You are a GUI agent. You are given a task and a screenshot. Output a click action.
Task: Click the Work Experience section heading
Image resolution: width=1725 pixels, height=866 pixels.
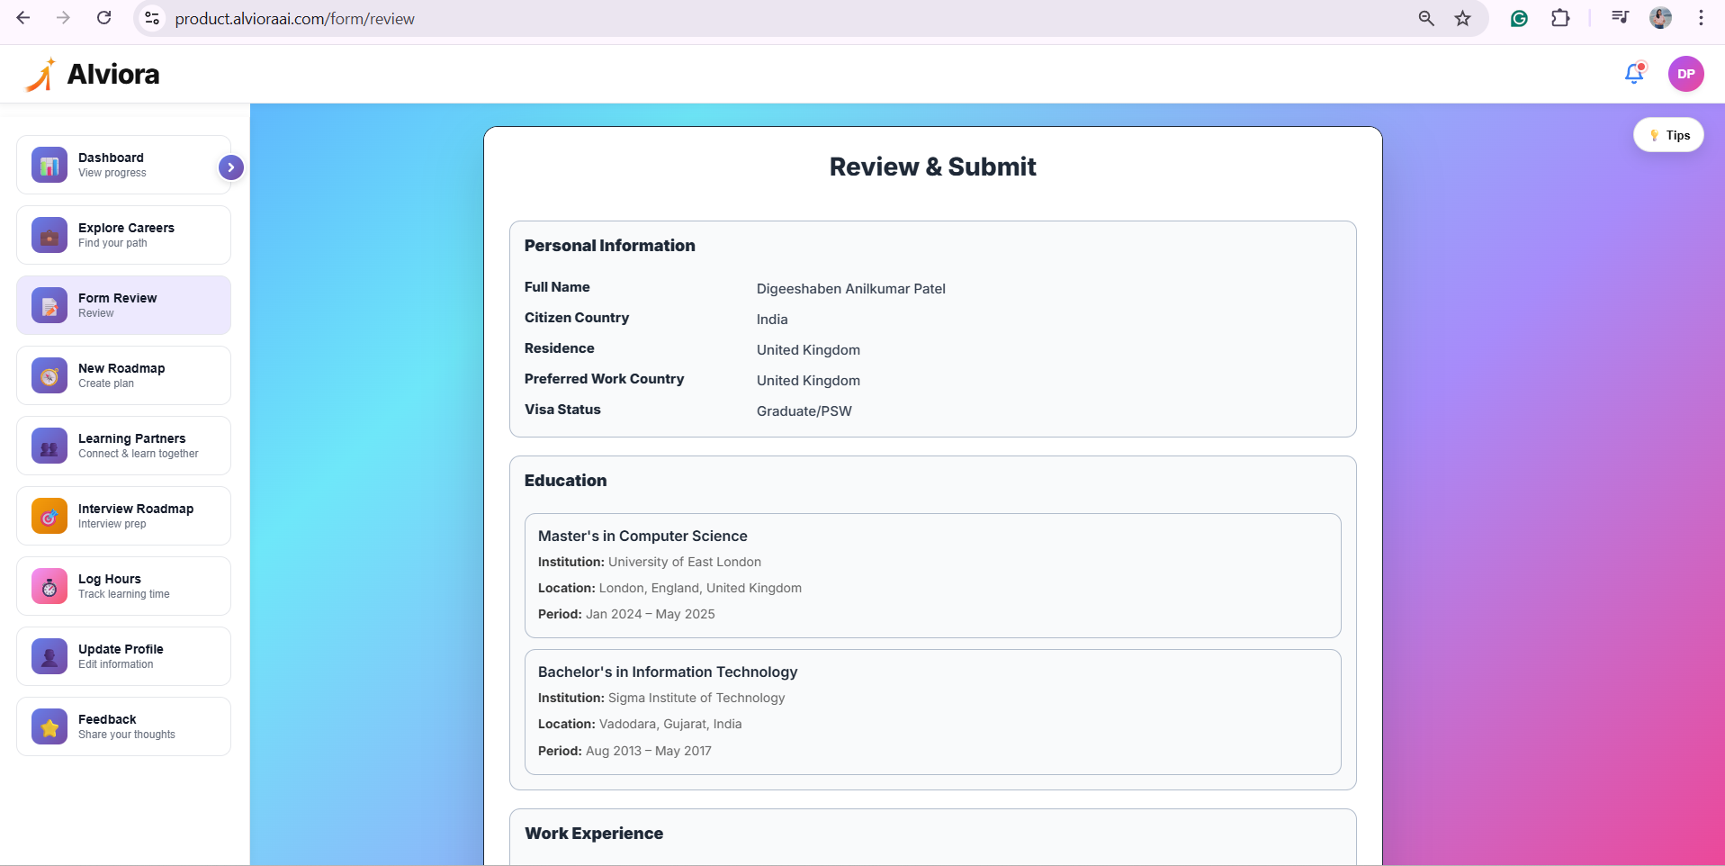tap(594, 834)
